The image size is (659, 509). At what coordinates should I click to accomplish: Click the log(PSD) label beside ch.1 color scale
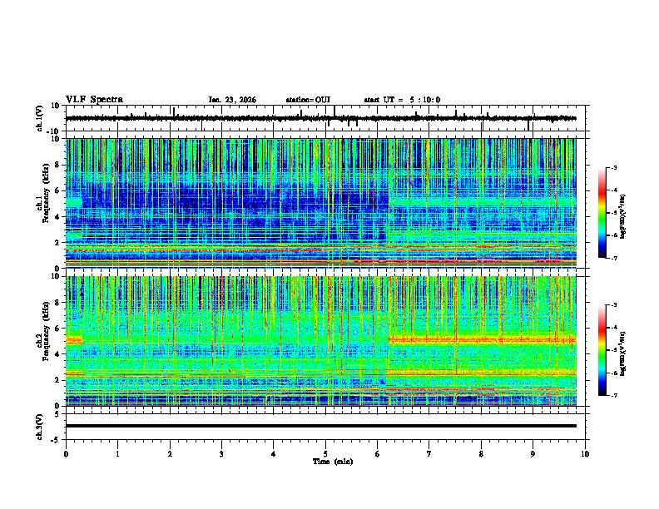[x=623, y=217]
